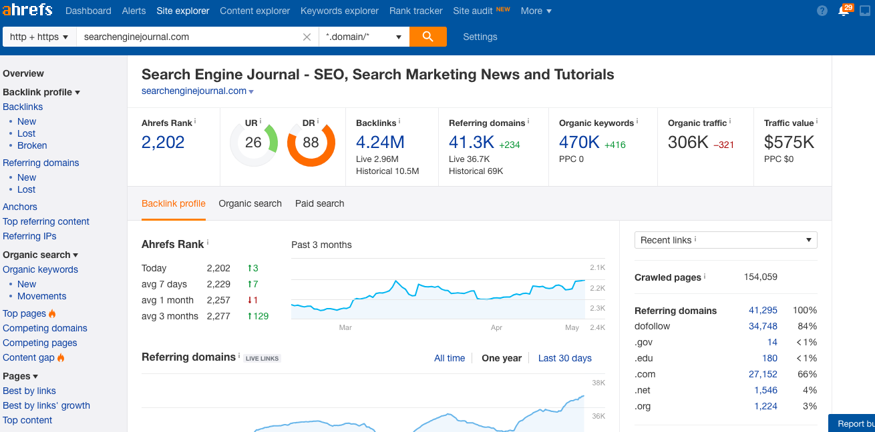Click the info icon beside Referring domains metric card

pos(528,121)
